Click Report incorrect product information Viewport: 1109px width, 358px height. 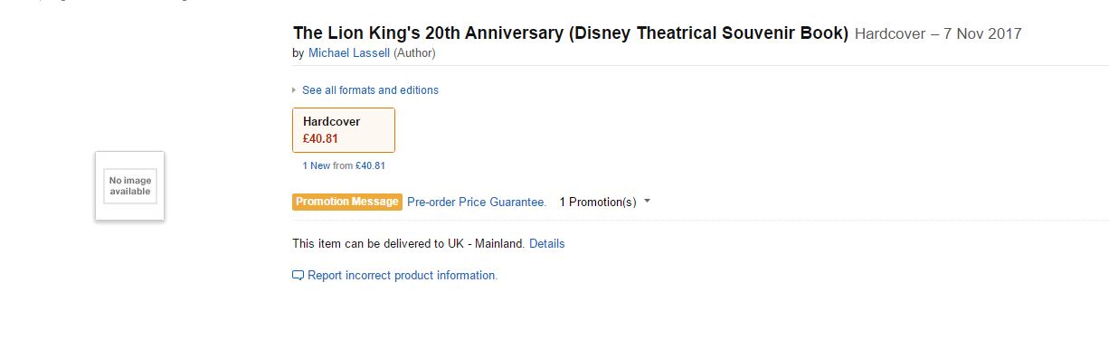coord(403,276)
